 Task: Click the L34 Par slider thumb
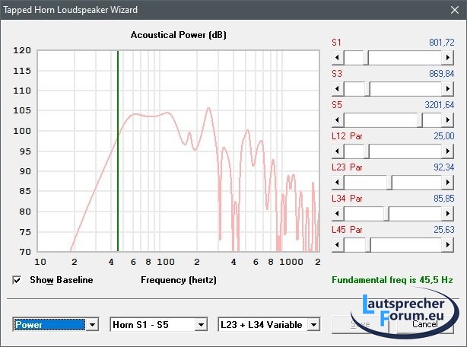point(386,213)
